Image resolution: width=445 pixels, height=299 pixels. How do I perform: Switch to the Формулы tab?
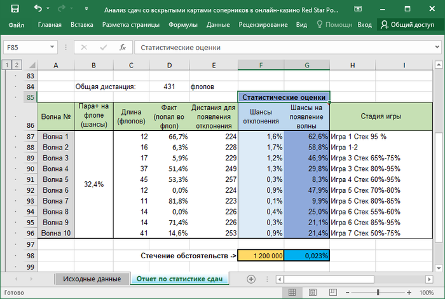(183, 25)
